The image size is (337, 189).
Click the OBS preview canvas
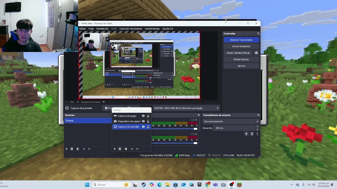tap(140, 65)
